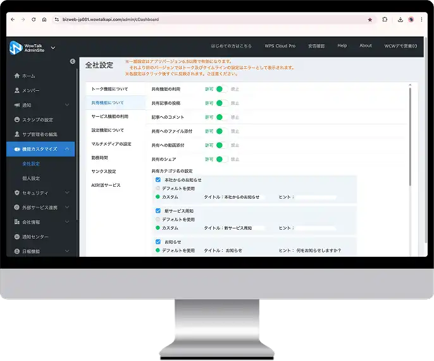Open the Help link in header
This screenshot has width=434, height=361.
(342, 45)
